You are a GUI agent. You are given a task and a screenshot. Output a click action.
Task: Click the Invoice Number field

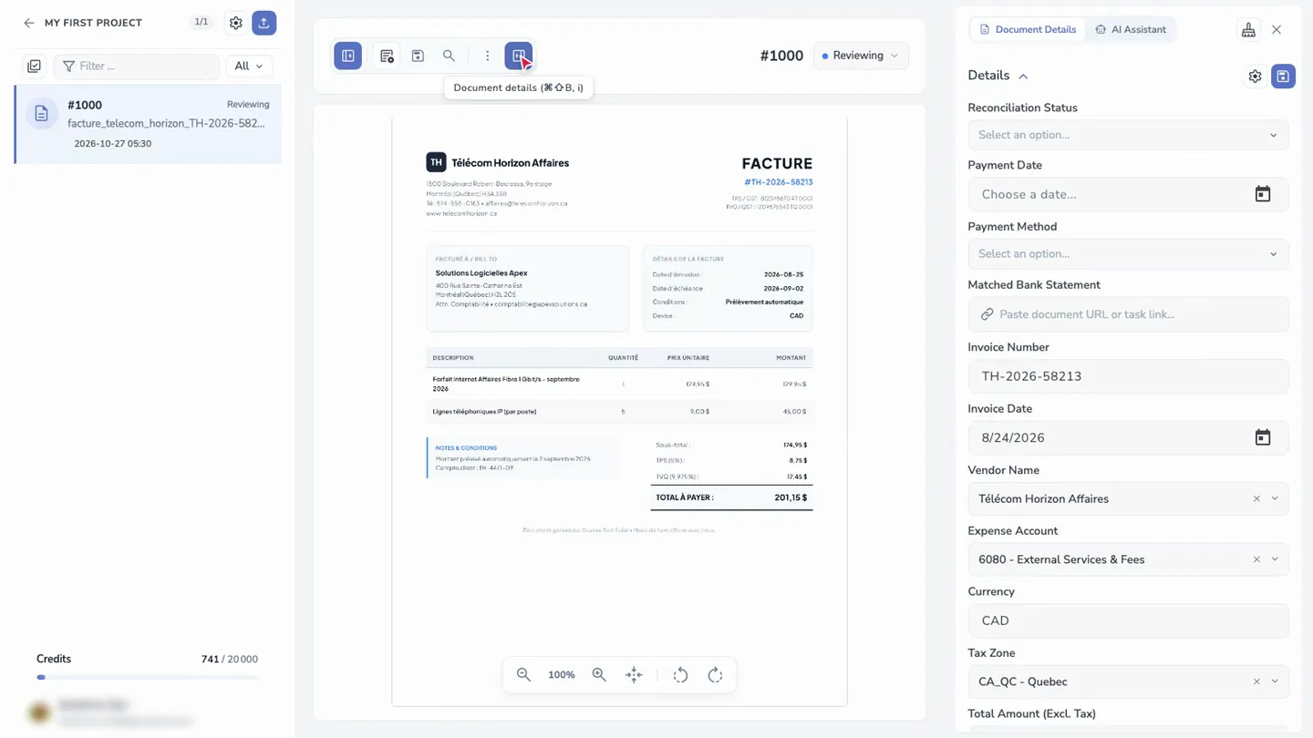pyautogui.click(x=1128, y=376)
